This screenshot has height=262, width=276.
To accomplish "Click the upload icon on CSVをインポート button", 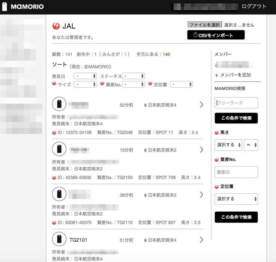I will point(195,35).
